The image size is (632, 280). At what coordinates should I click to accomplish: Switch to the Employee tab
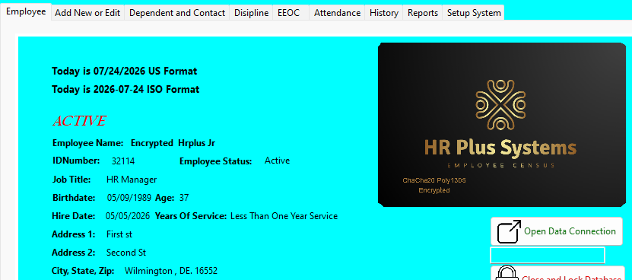click(26, 11)
